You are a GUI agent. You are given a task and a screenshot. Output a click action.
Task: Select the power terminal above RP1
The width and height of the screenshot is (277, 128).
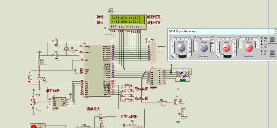(x=146, y=39)
